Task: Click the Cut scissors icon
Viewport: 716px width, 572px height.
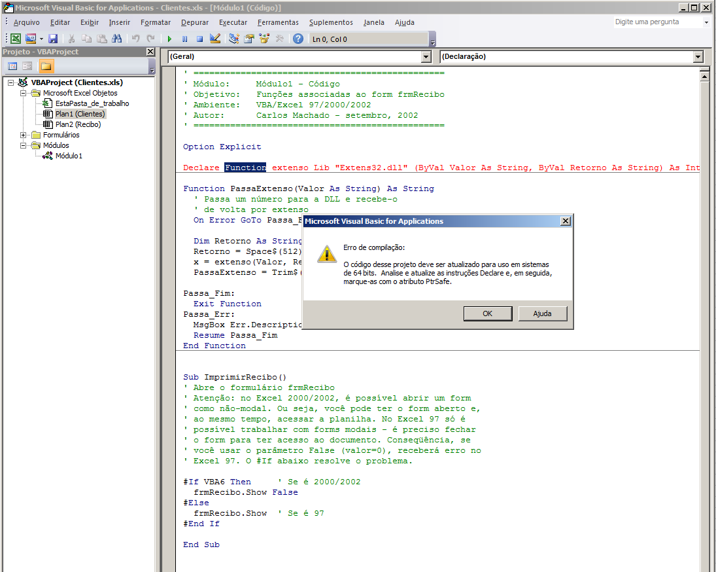Action: [72, 39]
